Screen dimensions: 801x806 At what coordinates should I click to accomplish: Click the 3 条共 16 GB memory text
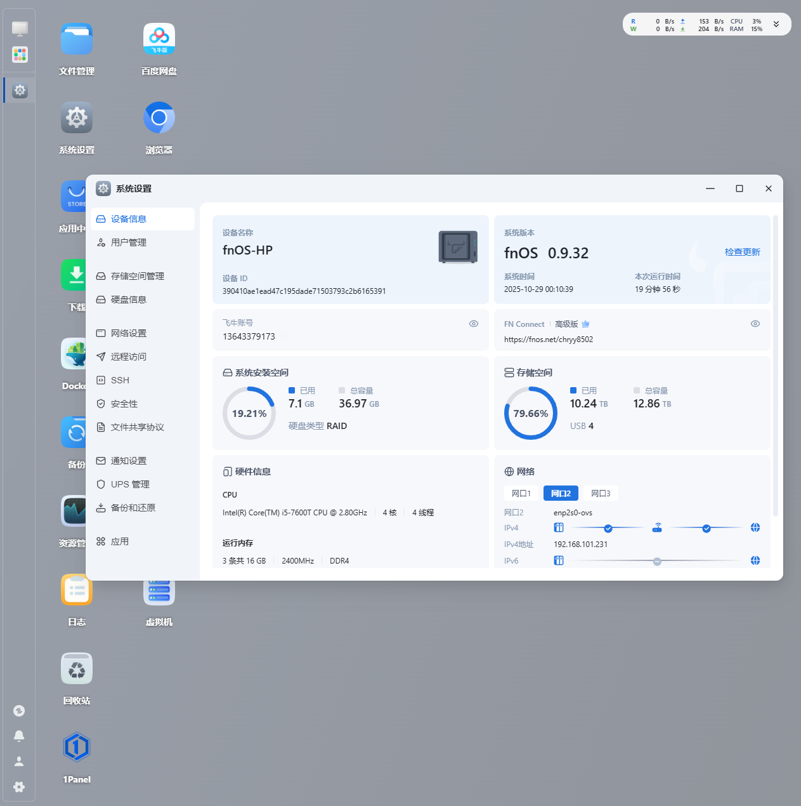tap(244, 561)
